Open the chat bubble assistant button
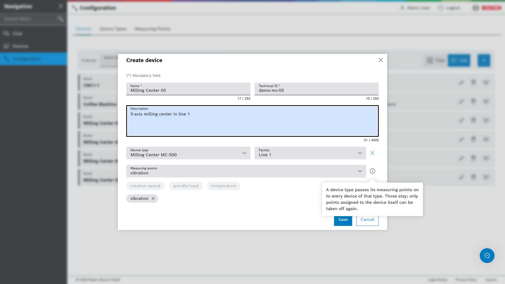The width and height of the screenshot is (505, 284). pyautogui.click(x=487, y=256)
